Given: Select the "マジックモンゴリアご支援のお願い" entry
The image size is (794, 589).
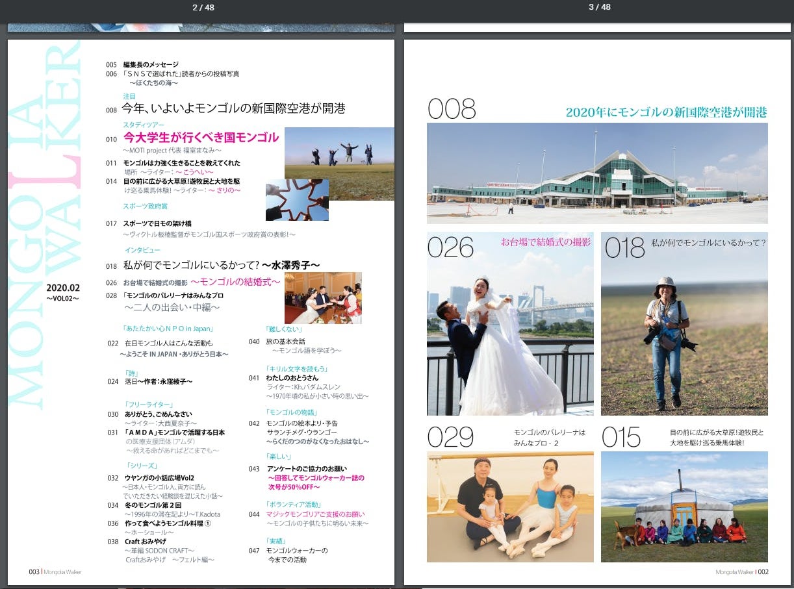Looking at the screenshot, I should coord(315,514).
